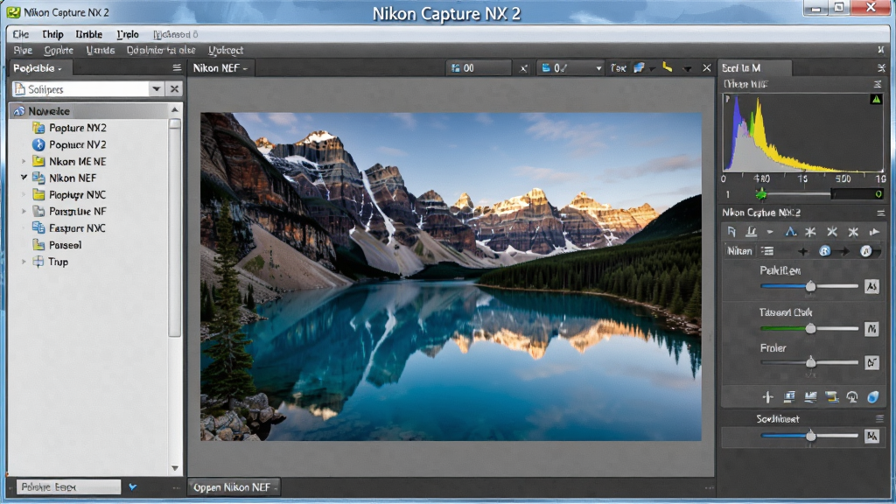
Task: Click the panel menu icon in the Poticibia header
Action: click(177, 67)
